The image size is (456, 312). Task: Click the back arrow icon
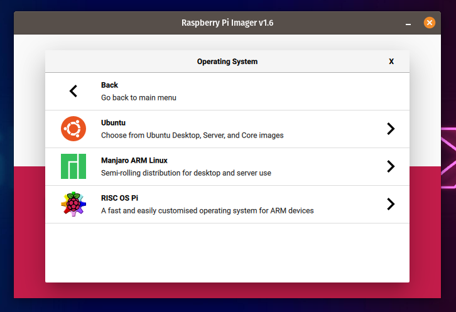(73, 91)
